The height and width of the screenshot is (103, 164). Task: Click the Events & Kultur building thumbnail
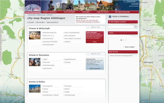point(35,89)
